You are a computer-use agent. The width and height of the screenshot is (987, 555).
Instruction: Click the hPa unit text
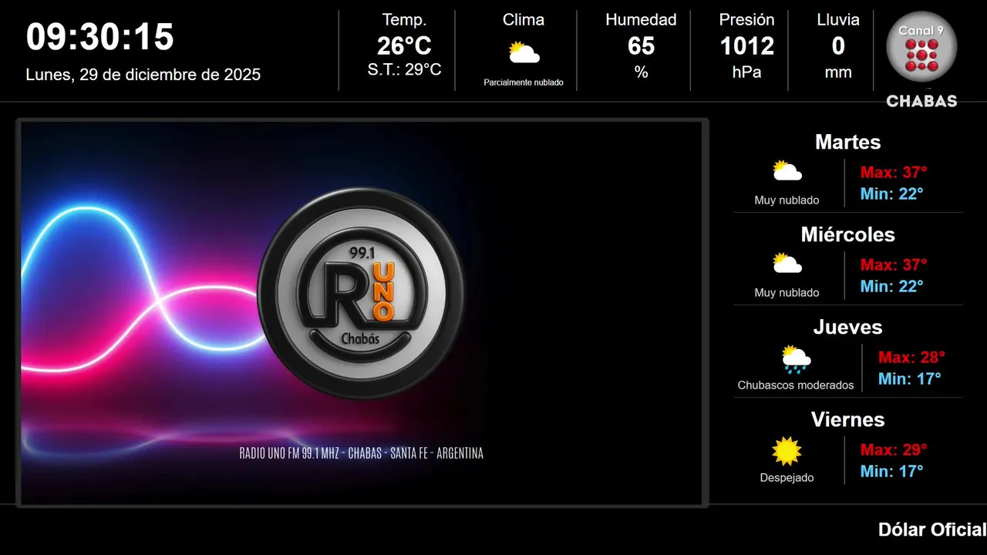746,72
